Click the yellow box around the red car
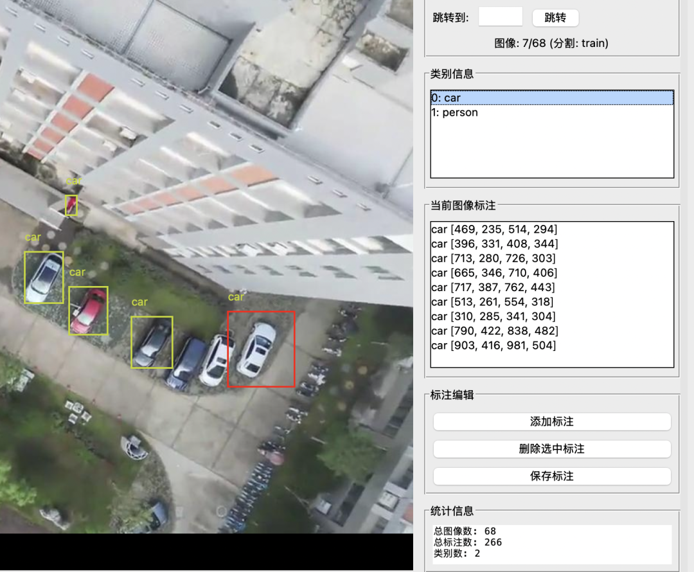Screen dimensions: 694x572 pos(89,311)
